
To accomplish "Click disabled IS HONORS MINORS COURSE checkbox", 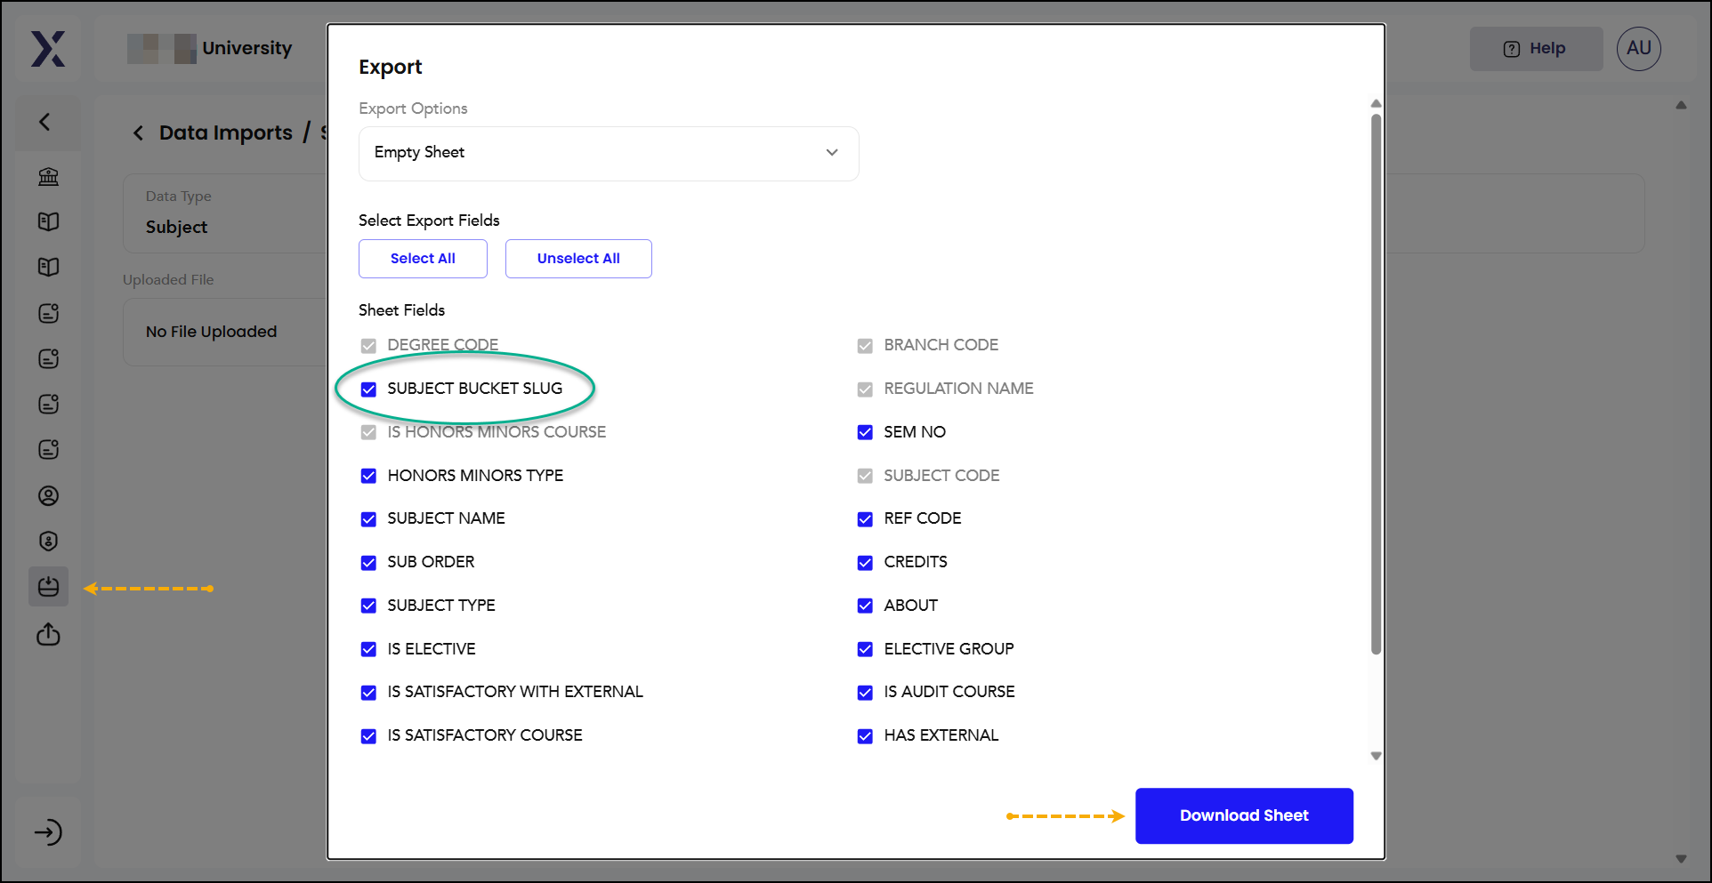I will [x=368, y=432].
